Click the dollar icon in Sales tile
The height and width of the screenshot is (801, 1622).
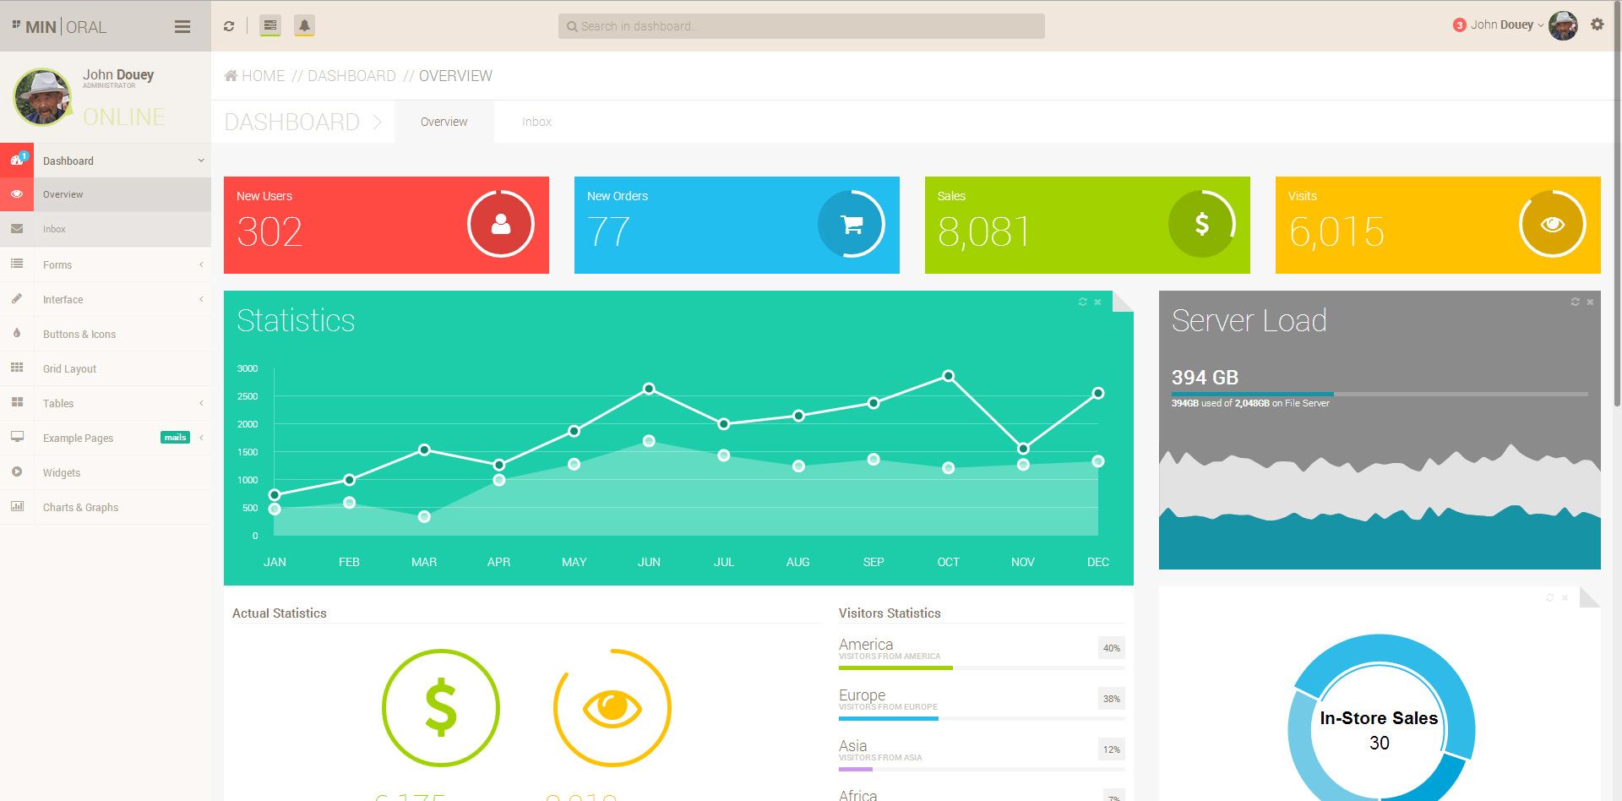1201,224
